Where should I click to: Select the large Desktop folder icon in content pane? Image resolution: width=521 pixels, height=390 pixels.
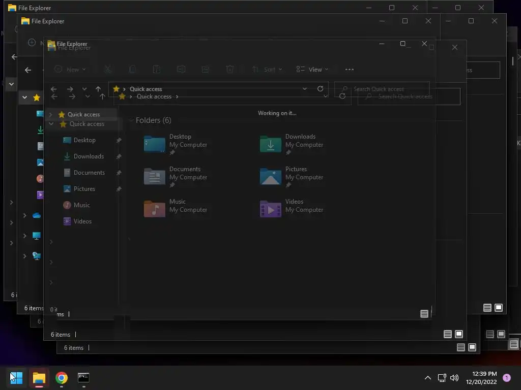[155, 144]
